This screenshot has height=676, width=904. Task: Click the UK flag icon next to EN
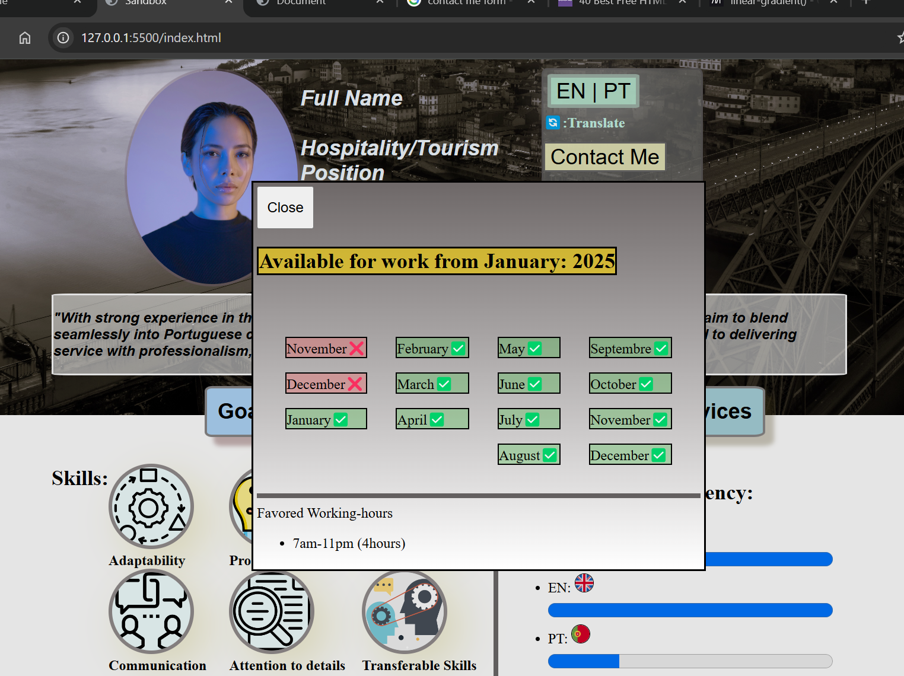(584, 583)
